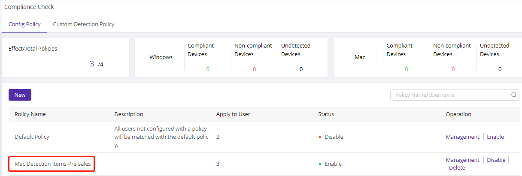Click the effective policies count 3
This screenshot has height=176, width=522.
coord(92,64)
